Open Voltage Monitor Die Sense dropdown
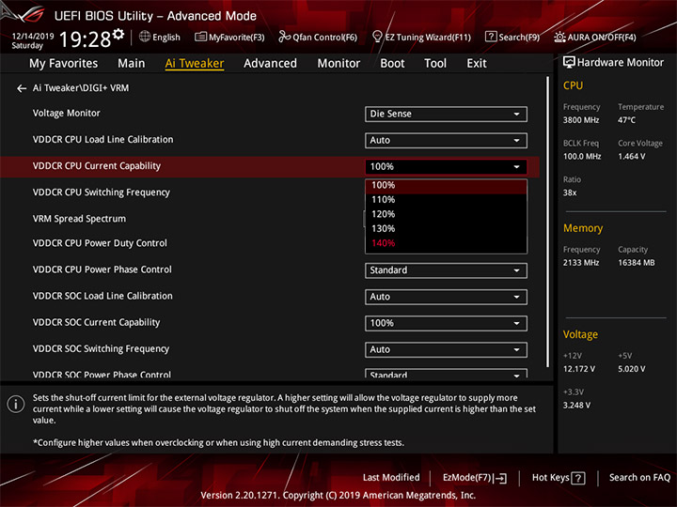 446,115
